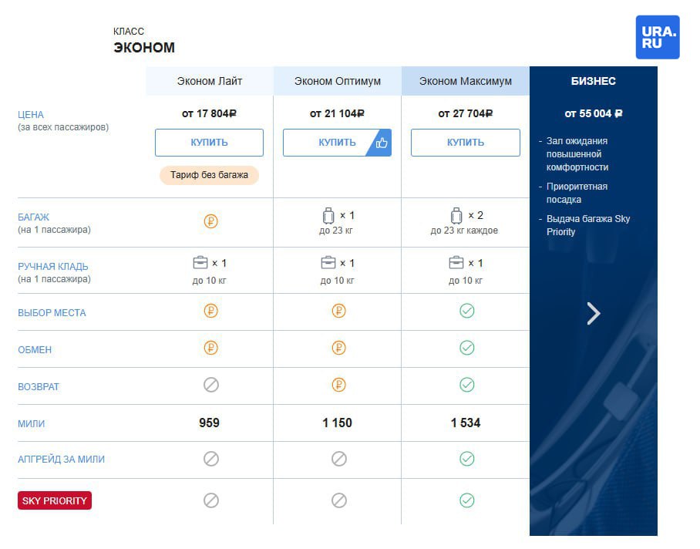
Task: Buy the Эконом Оптимум fare
Action: click(x=337, y=143)
